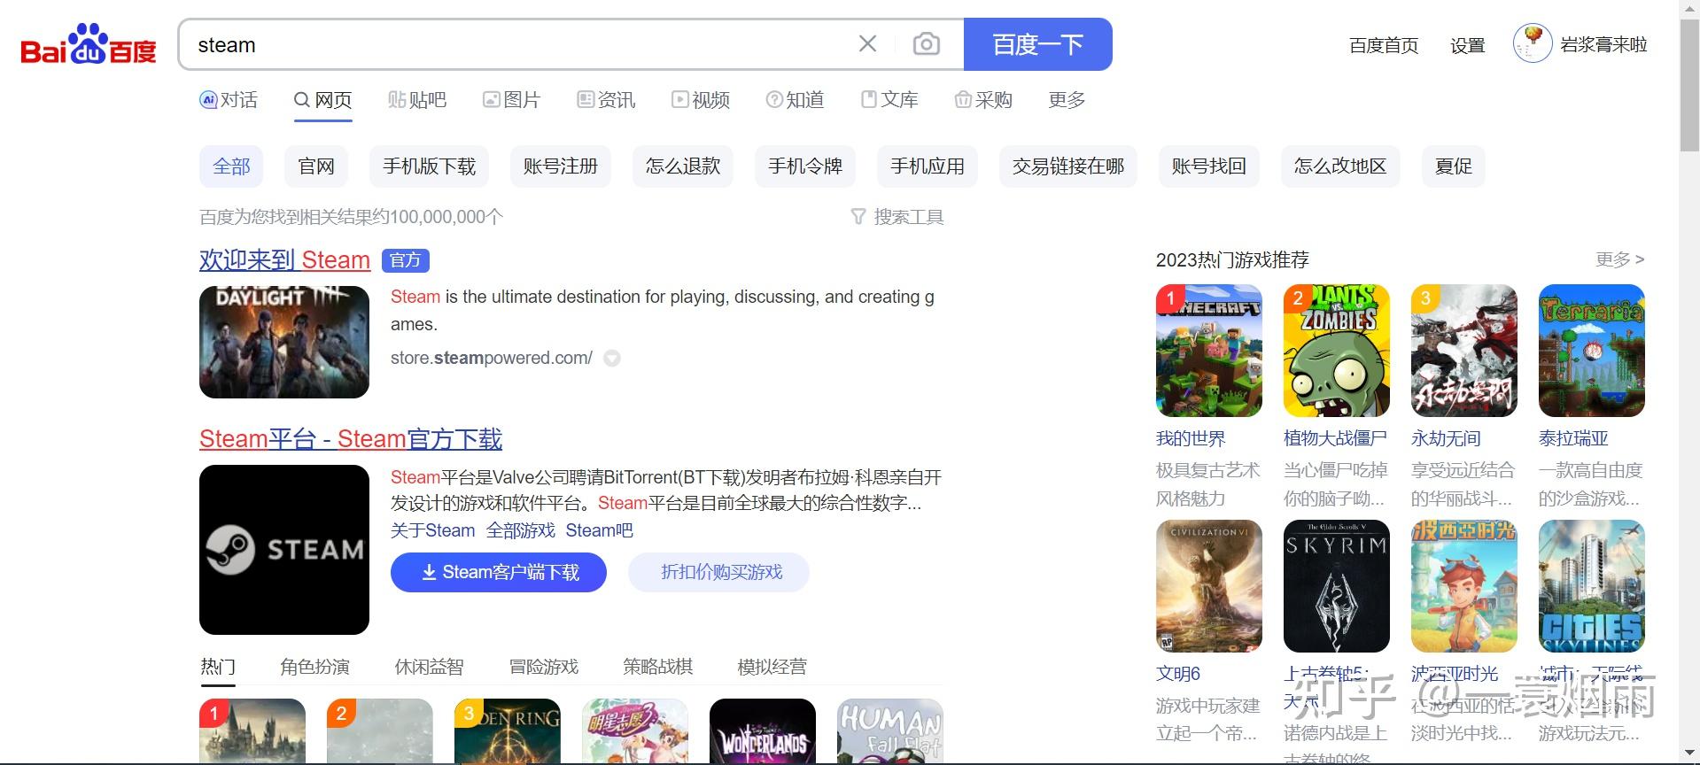Switch to 文库 tab
This screenshot has height=765, width=1700.
889,100
